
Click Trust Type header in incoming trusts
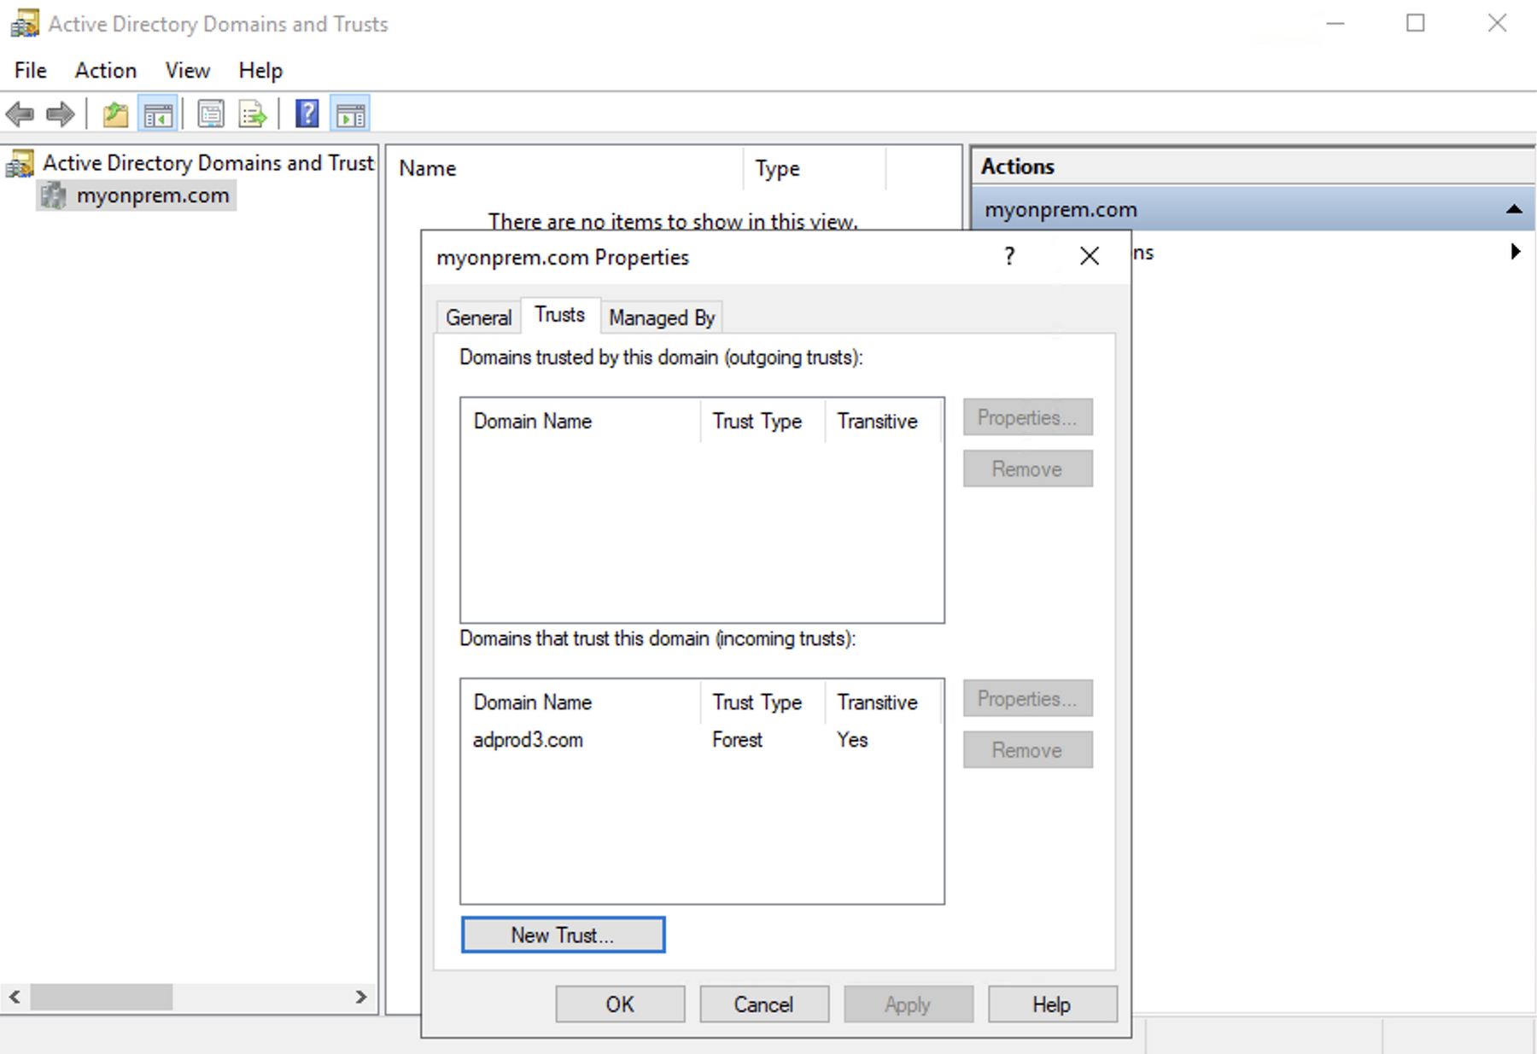[763, 702]
